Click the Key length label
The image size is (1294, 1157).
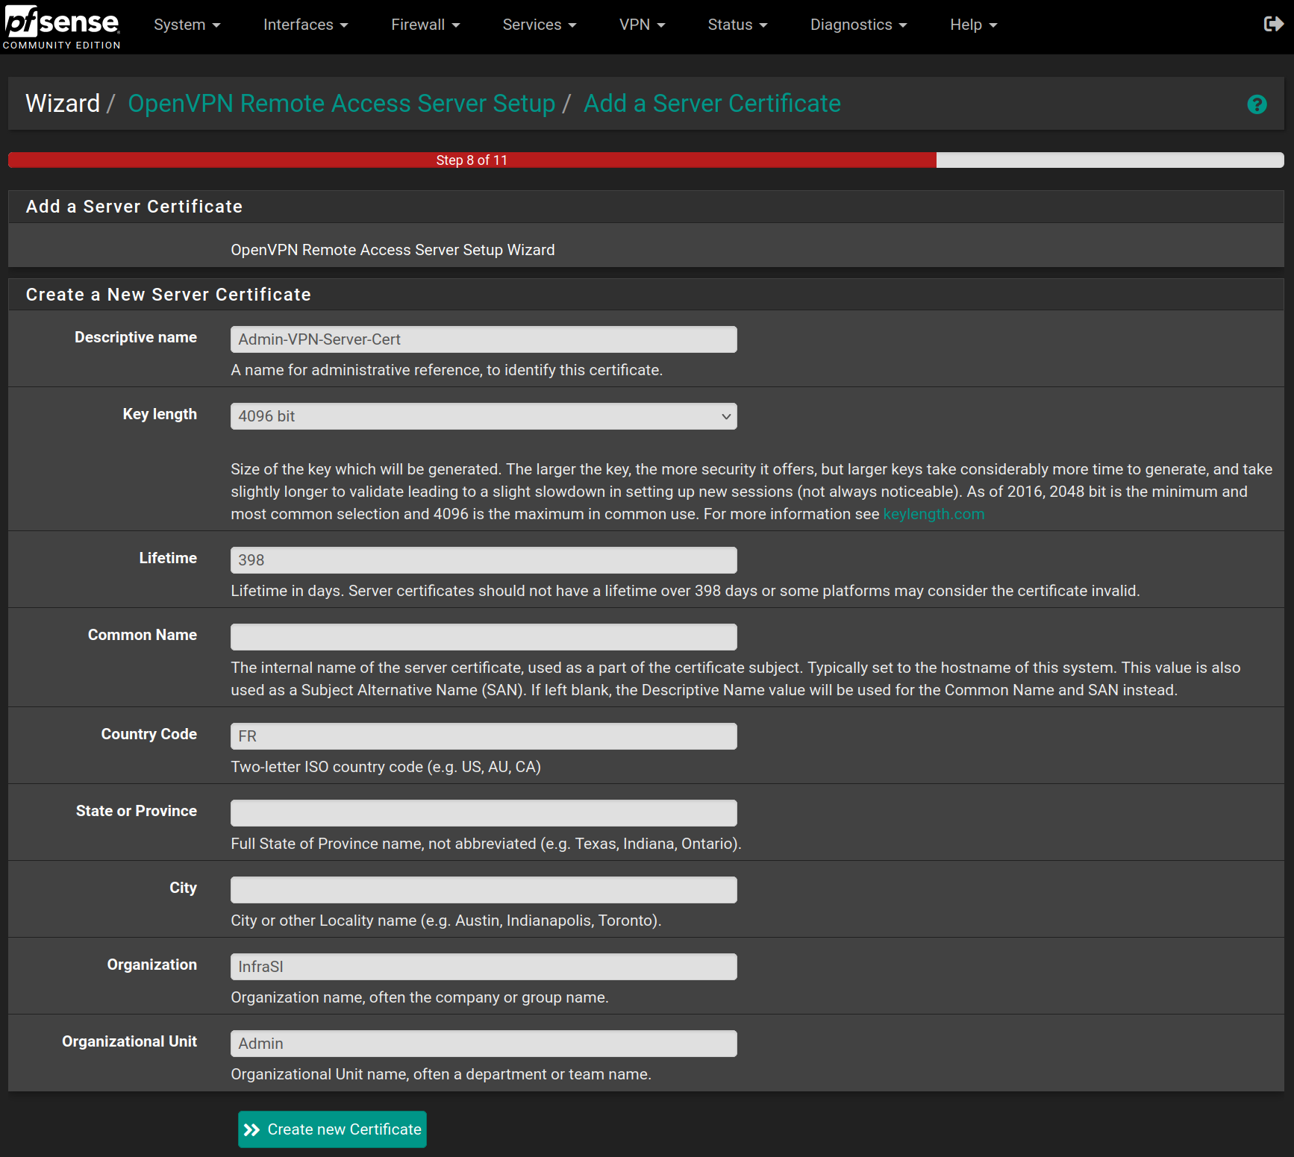pos(160,414)
